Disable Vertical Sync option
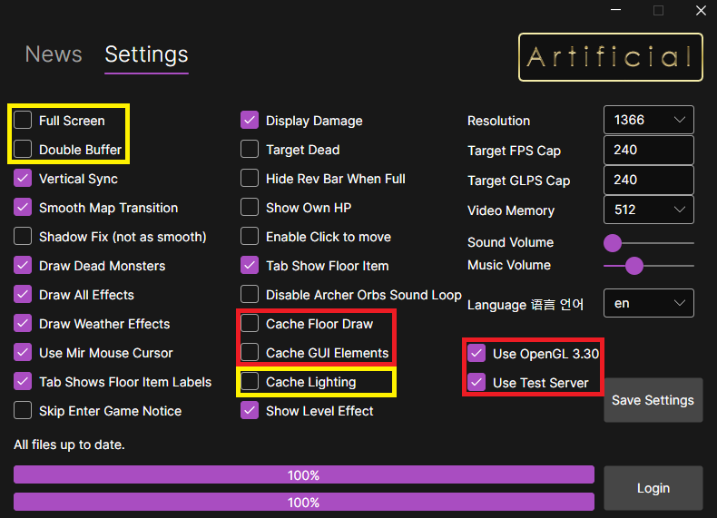 23,179
